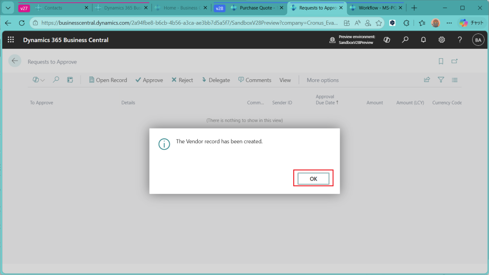Bookmark the Requests to Approve page
This screenshot has width=489, height=275.
[441, 61]
